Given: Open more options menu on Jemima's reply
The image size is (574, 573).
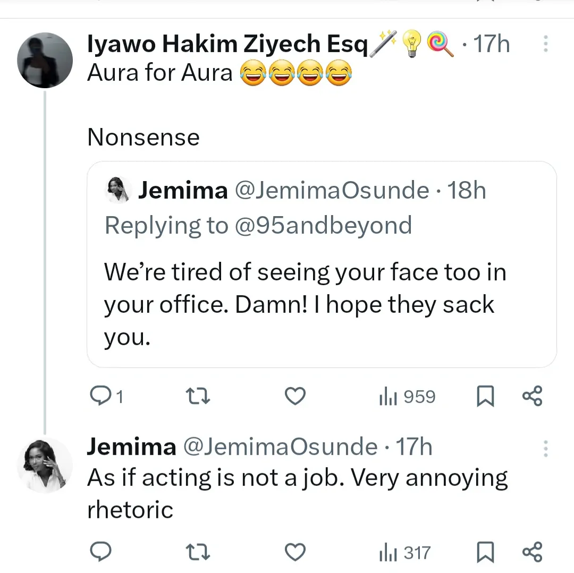Looking at the screenshot, I should click(x=545, y=449).
